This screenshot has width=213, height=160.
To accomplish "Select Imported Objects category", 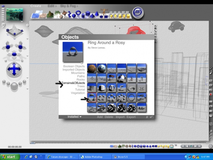I will (73, 70).
